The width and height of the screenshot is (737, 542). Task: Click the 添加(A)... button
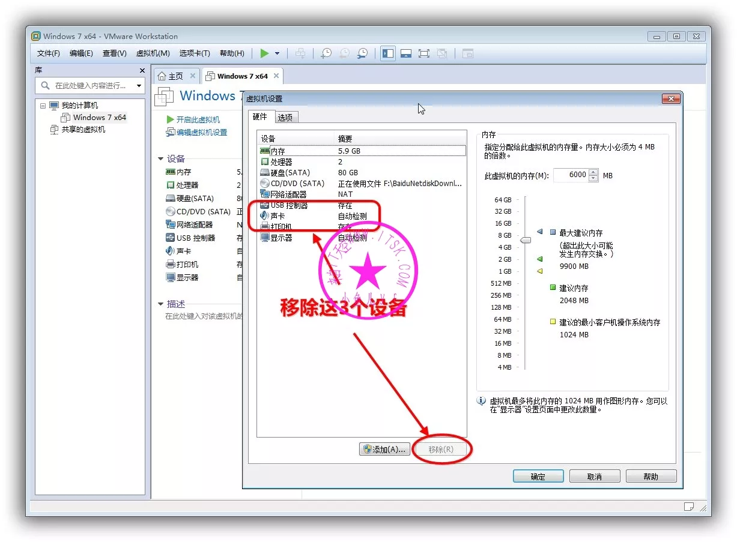[x=385, y=449]
